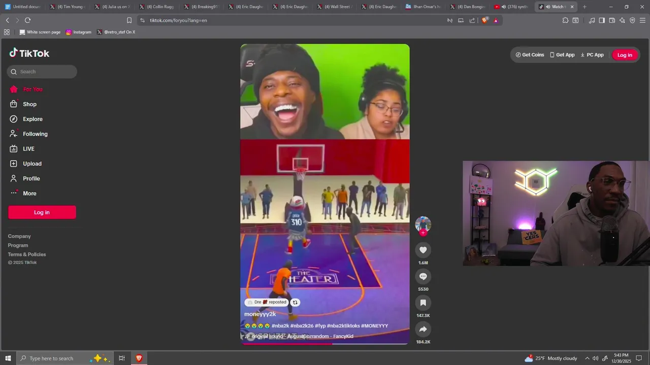650x365 pixels.
Task: Click the repost icon next to Dre reposted
Action: point(295,302)
